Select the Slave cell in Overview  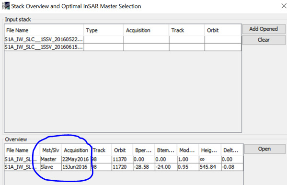coord(51,167)
